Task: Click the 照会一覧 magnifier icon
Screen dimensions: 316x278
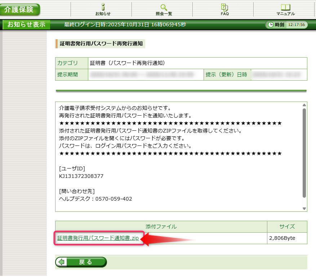Action: click(x=164, y=7)
